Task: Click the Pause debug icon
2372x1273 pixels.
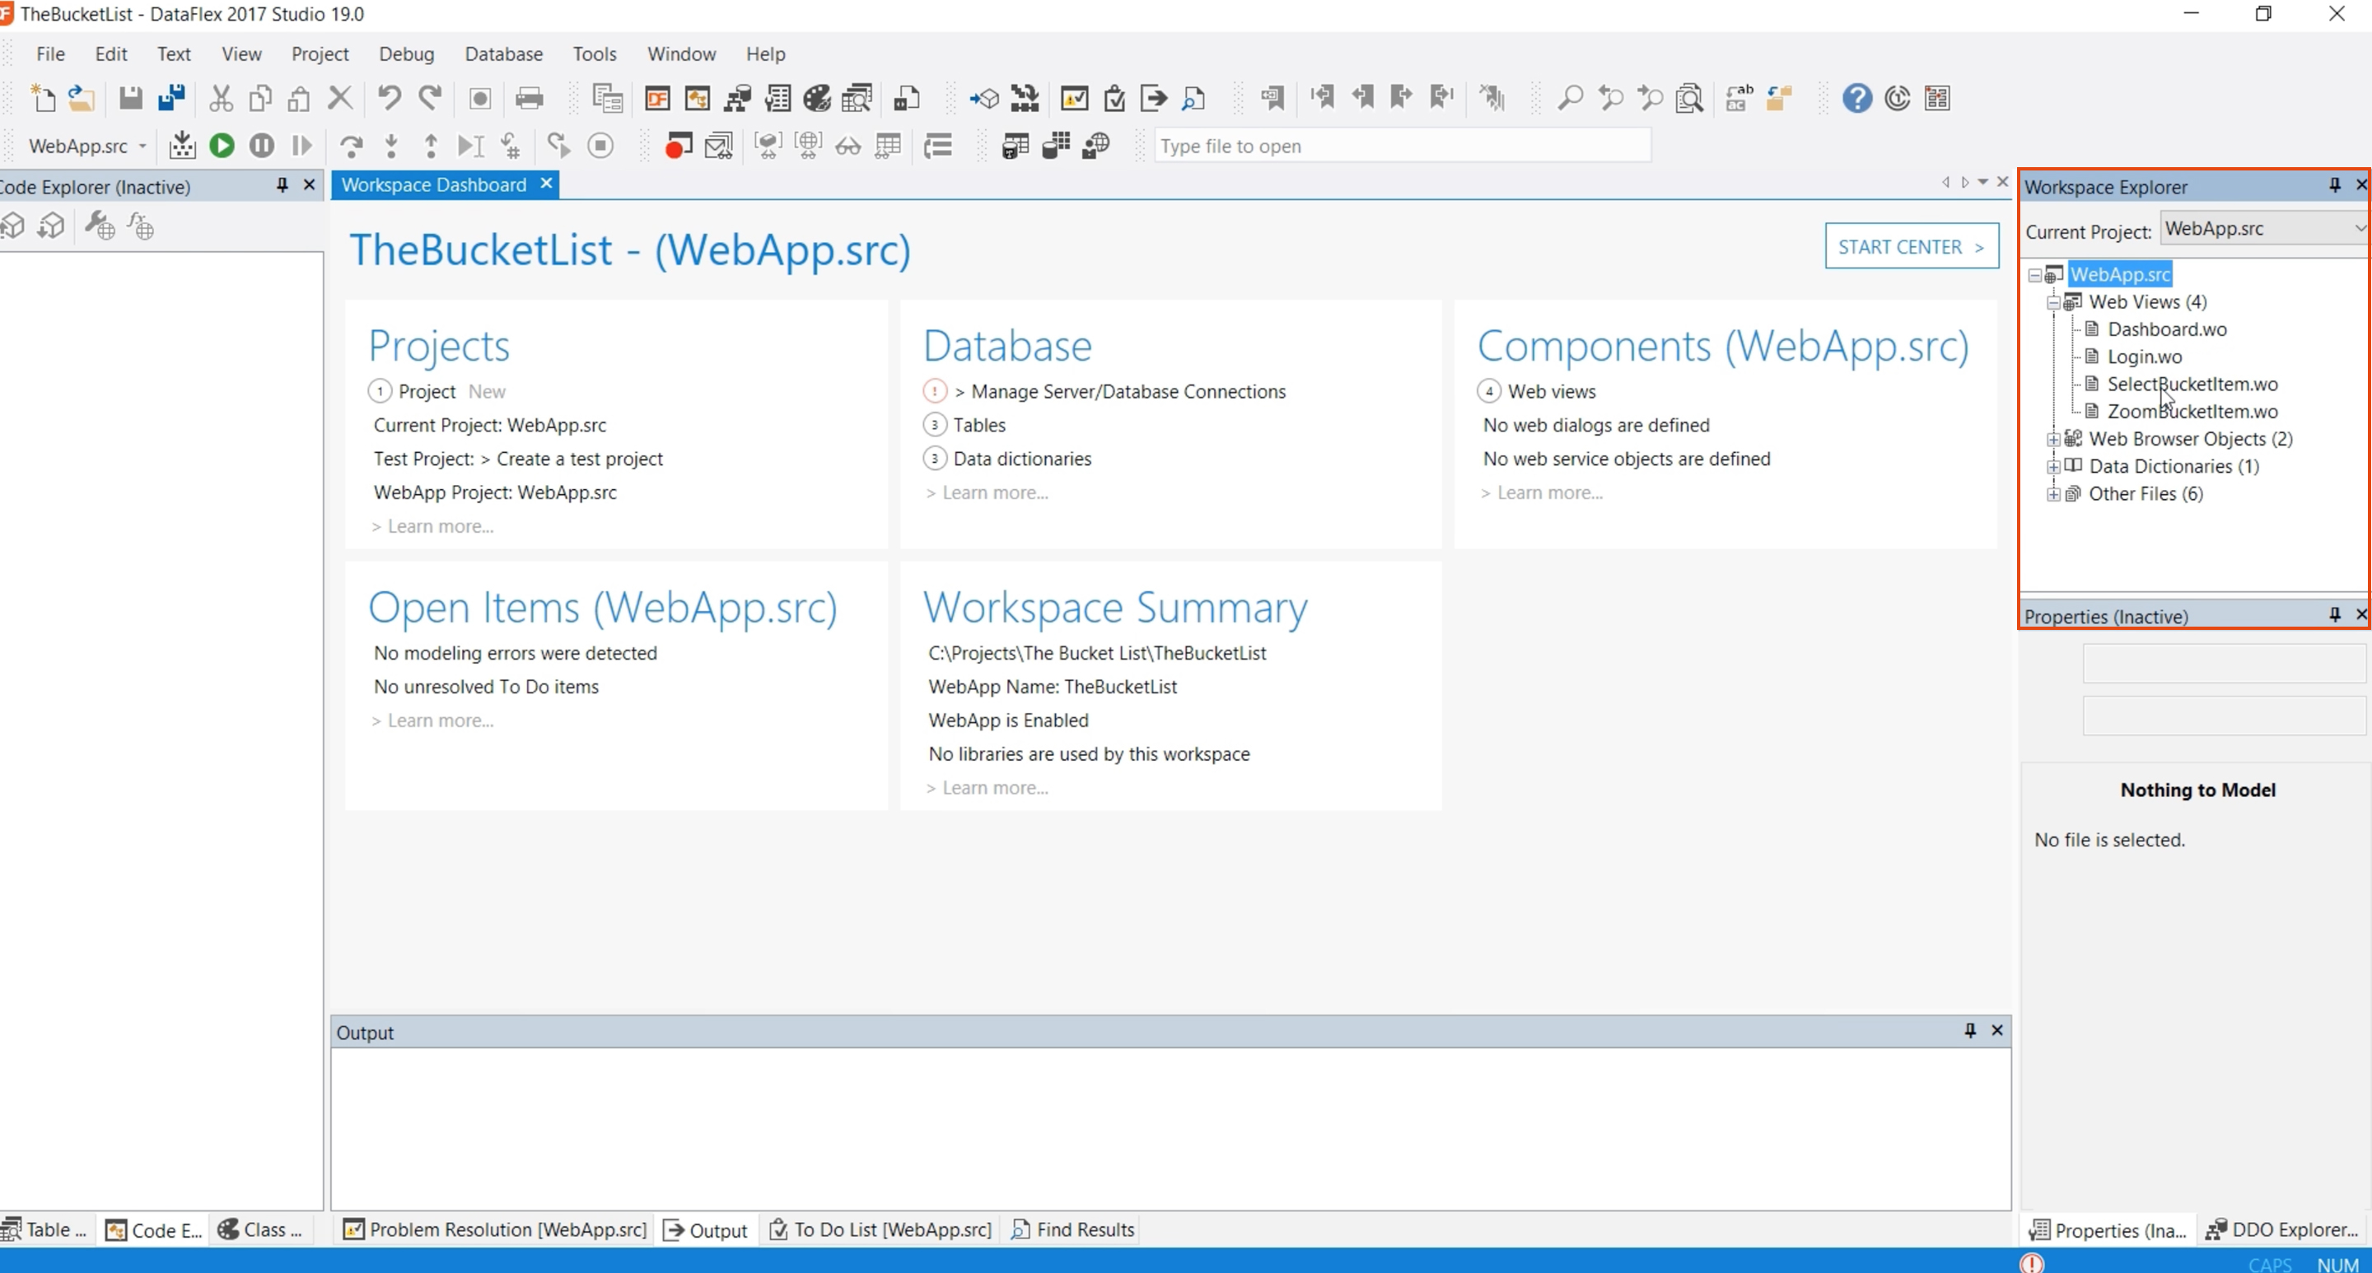Action: [262, 146]
